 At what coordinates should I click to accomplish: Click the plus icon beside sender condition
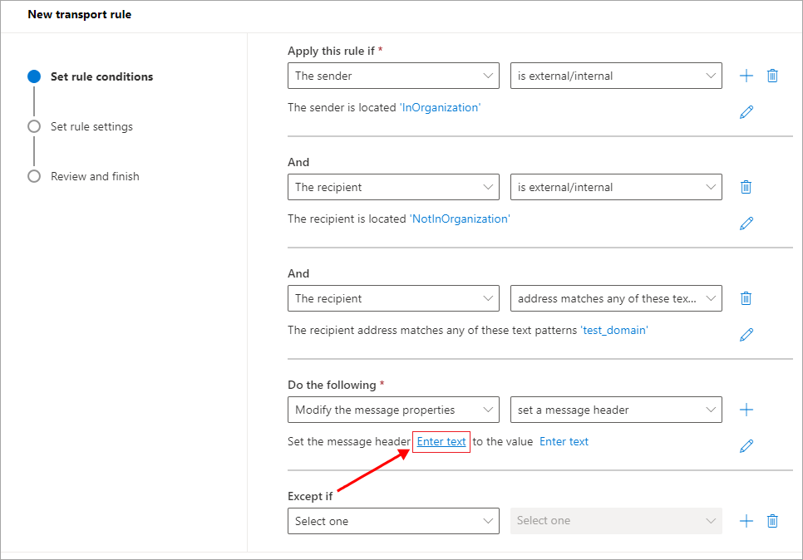click(x=746, y=76)
